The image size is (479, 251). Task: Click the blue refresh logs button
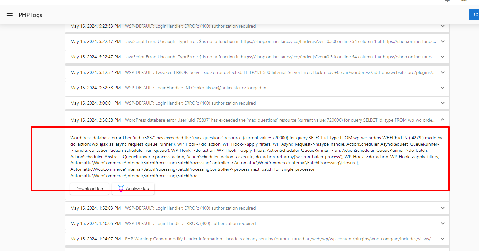pyautogui.click(x=474, y=15)
